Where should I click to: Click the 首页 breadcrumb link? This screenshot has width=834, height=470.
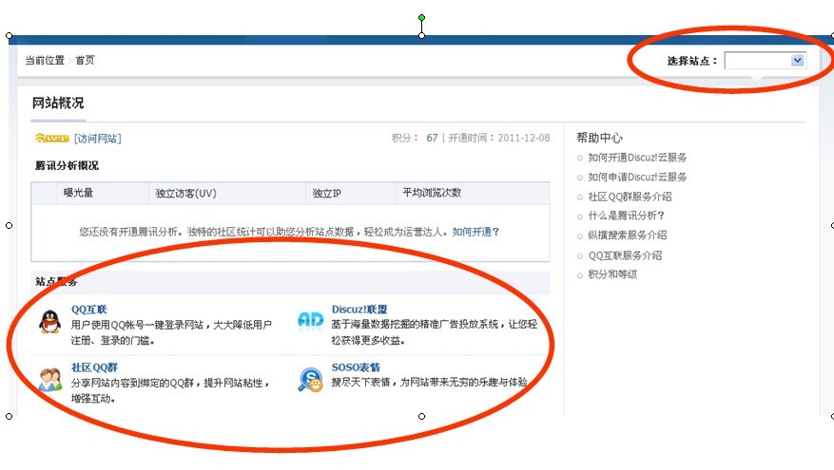[85, 60]
